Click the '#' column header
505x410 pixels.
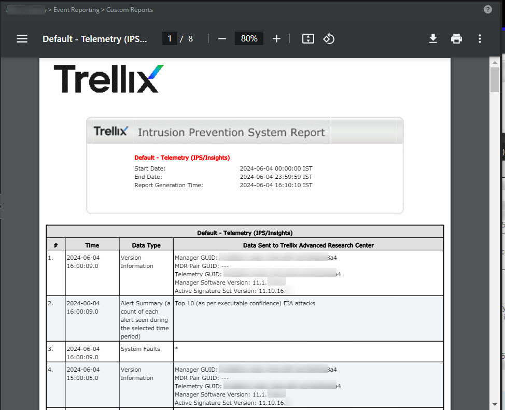[55, 245]
